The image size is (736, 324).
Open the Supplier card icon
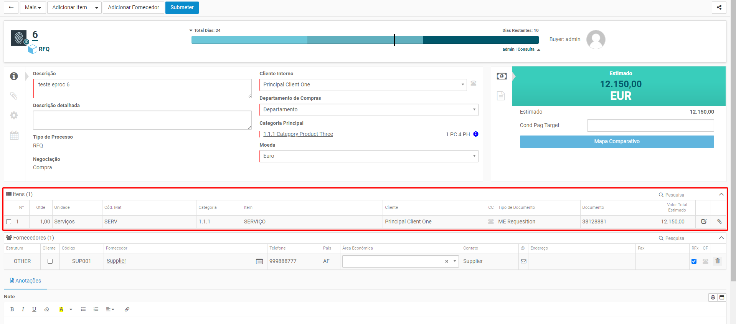[259, 261]
